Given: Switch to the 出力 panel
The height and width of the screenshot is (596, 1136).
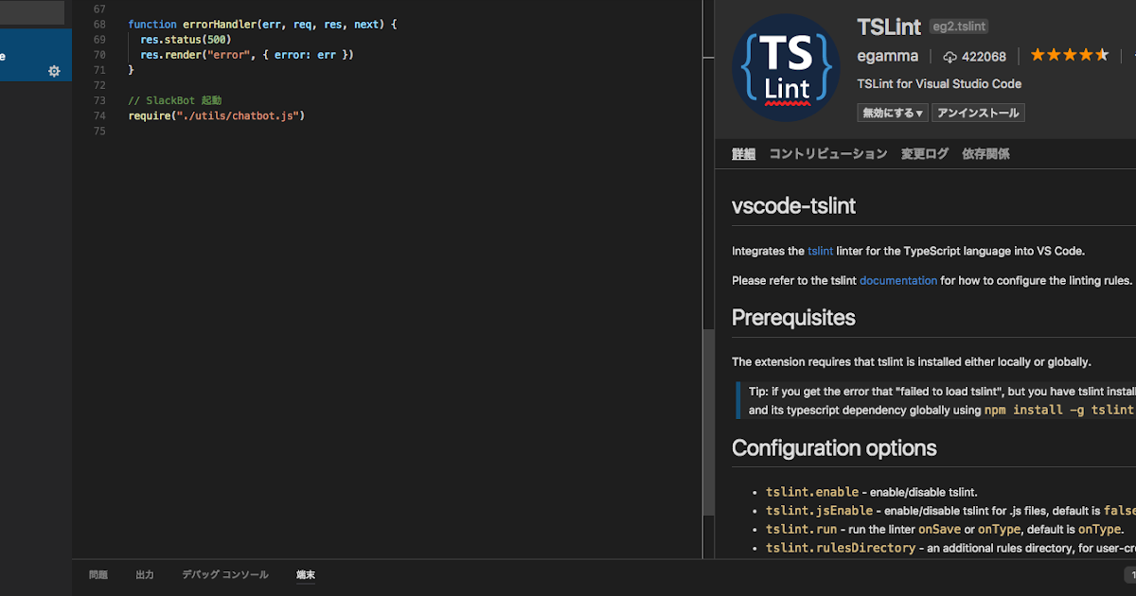Looking at the screenshot, I should tap(144, 574).
